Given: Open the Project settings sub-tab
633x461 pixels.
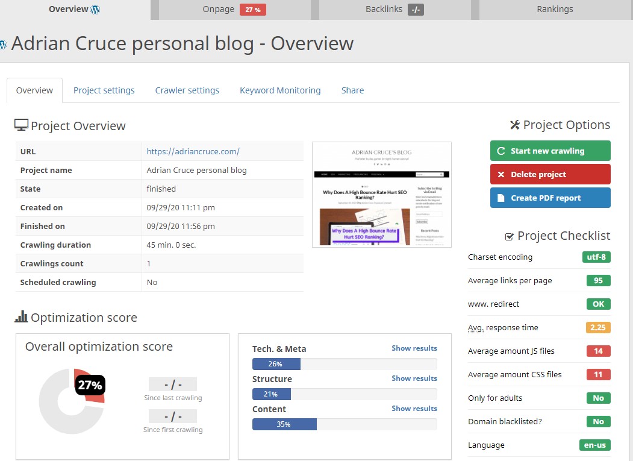Looking at the screenshot, I should point(104,90).
